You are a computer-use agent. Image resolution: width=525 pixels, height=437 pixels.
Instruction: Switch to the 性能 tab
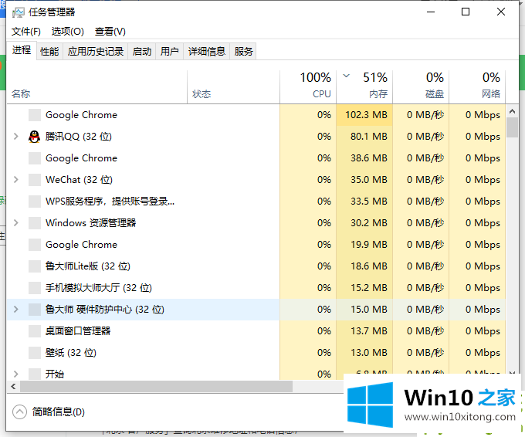click(49, 52)
